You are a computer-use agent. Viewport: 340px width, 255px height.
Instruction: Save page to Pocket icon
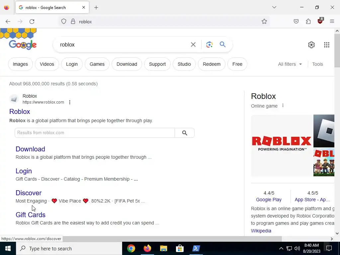click(x=296, y=21)
